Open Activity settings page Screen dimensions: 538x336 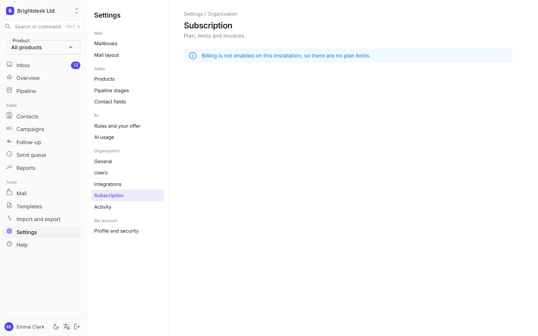(x=127, y=207)
